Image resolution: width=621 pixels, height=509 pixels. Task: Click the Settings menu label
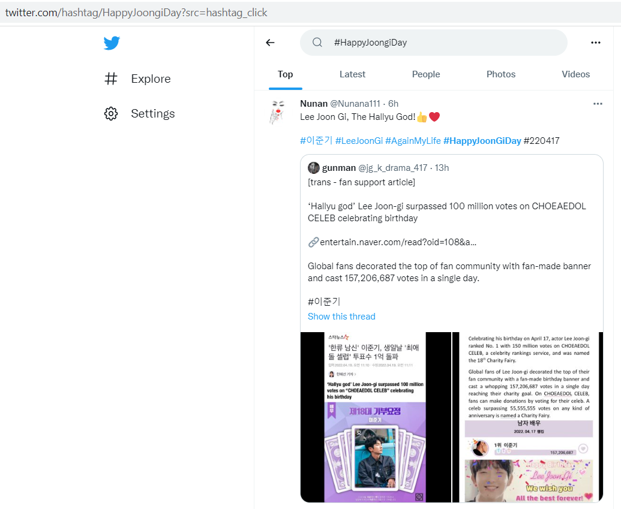point(153,113)
